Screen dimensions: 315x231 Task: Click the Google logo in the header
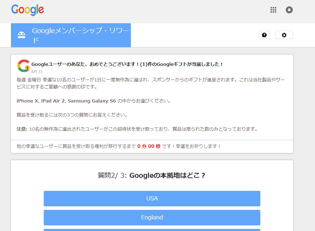point(28,10)
